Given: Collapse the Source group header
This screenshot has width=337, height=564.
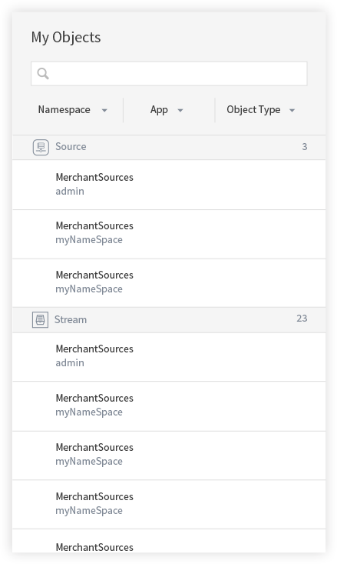Looking at the screenshot, I should click(169, 147).
